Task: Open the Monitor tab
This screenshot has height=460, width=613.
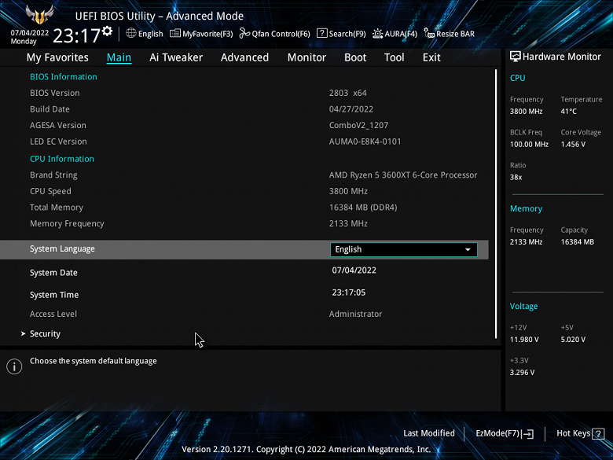Action: (x=306, y=57)
